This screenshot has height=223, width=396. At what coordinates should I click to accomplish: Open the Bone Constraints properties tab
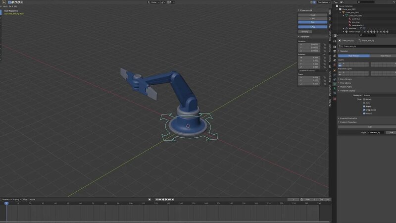[x=335, y=93]
